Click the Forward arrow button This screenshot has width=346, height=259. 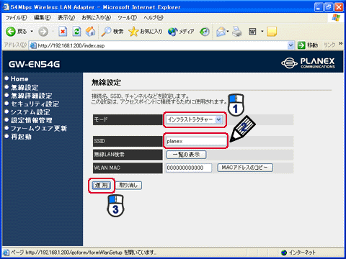click(x=43, y=32)
